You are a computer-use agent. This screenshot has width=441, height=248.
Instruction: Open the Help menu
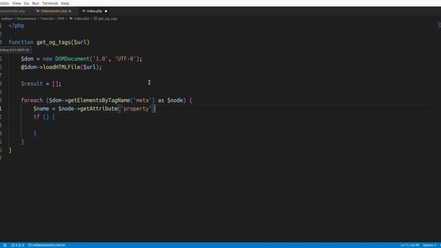tap(65, 3)
